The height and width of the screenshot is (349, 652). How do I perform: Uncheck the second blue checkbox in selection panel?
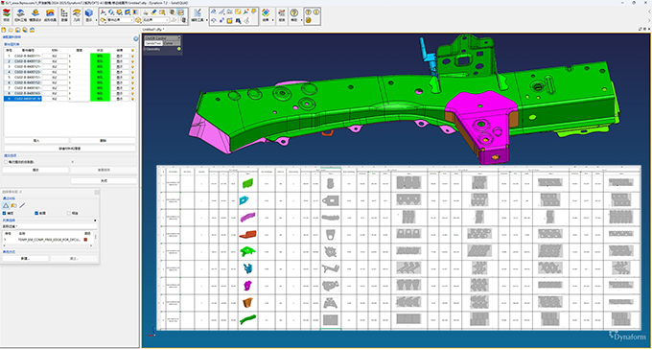36,213
